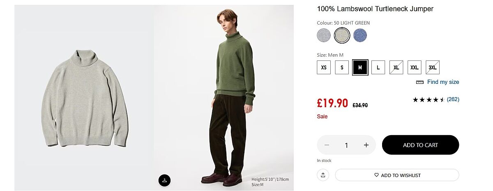The width and height of the screenshot is (493, 191).
Task: Click the flat-lay jumper product image
Action: (x=84, y=98)
